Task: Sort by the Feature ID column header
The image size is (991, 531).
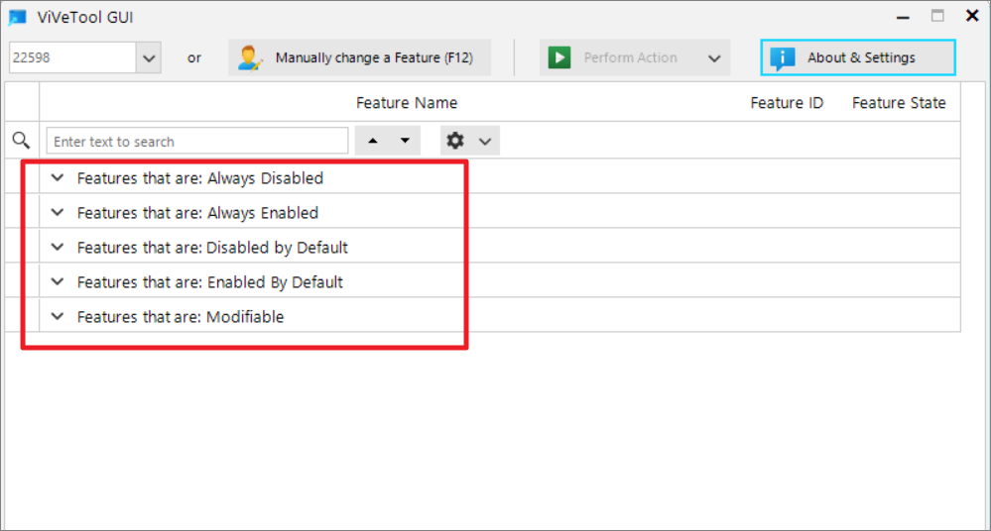Action: point(787,102)
